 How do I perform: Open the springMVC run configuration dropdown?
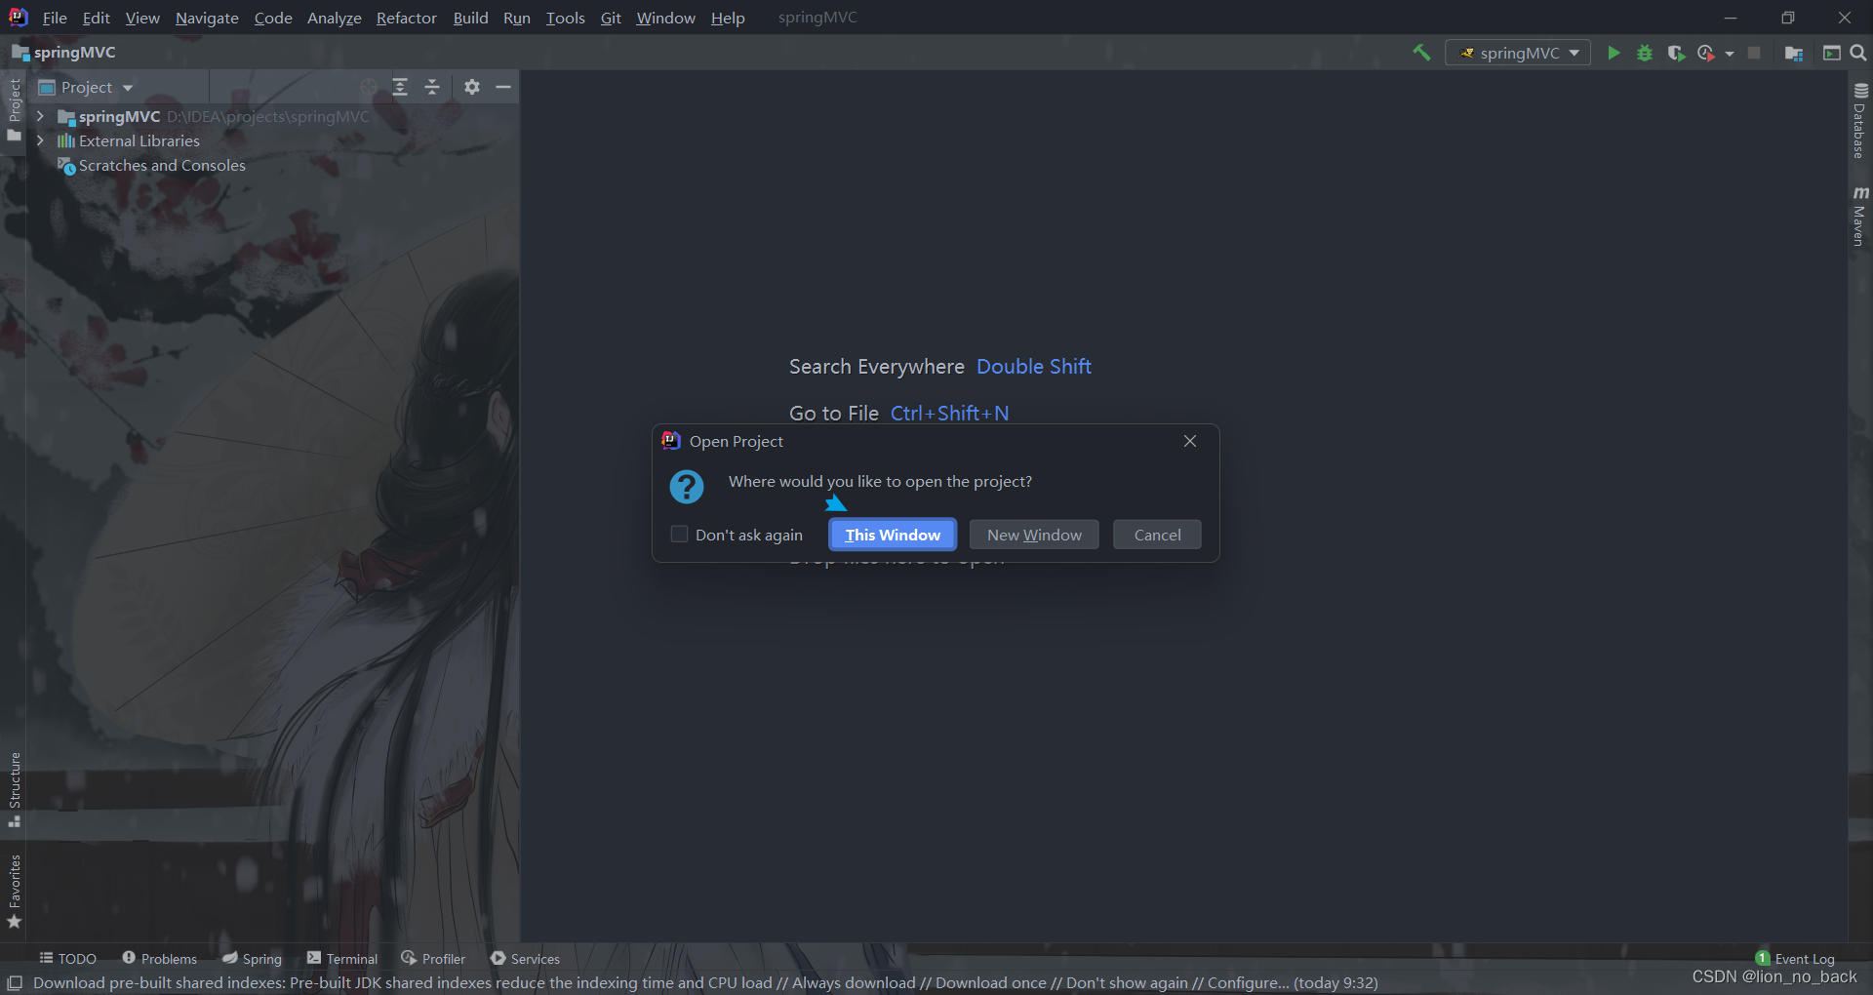pos(1518,53)
